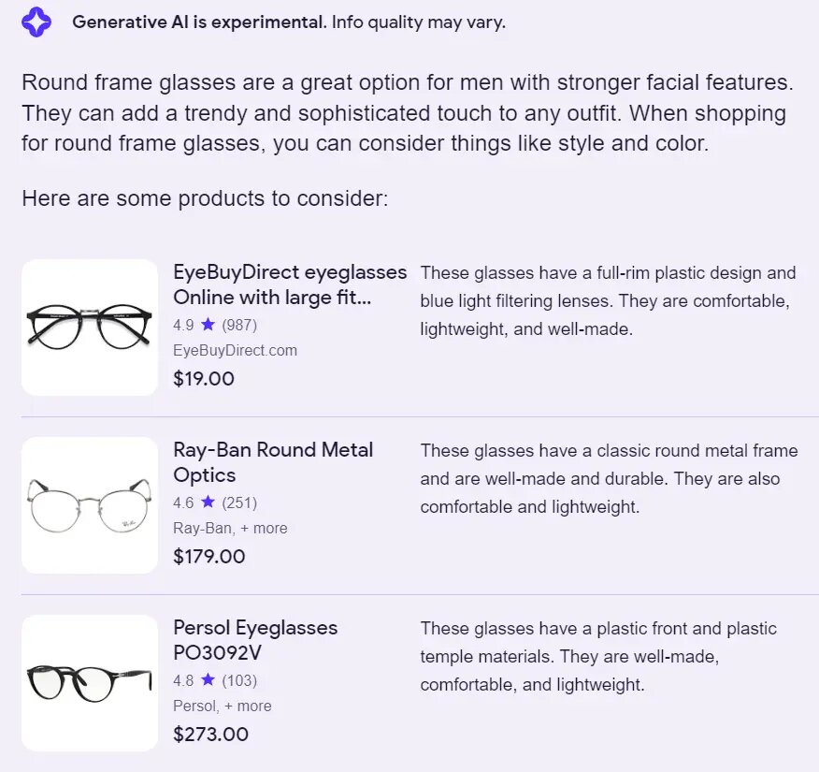The height and width of the screenshot is (772, 819).
Task: Click the EyeBuyDirect 4.9 rating star
Action: (208, 325)
